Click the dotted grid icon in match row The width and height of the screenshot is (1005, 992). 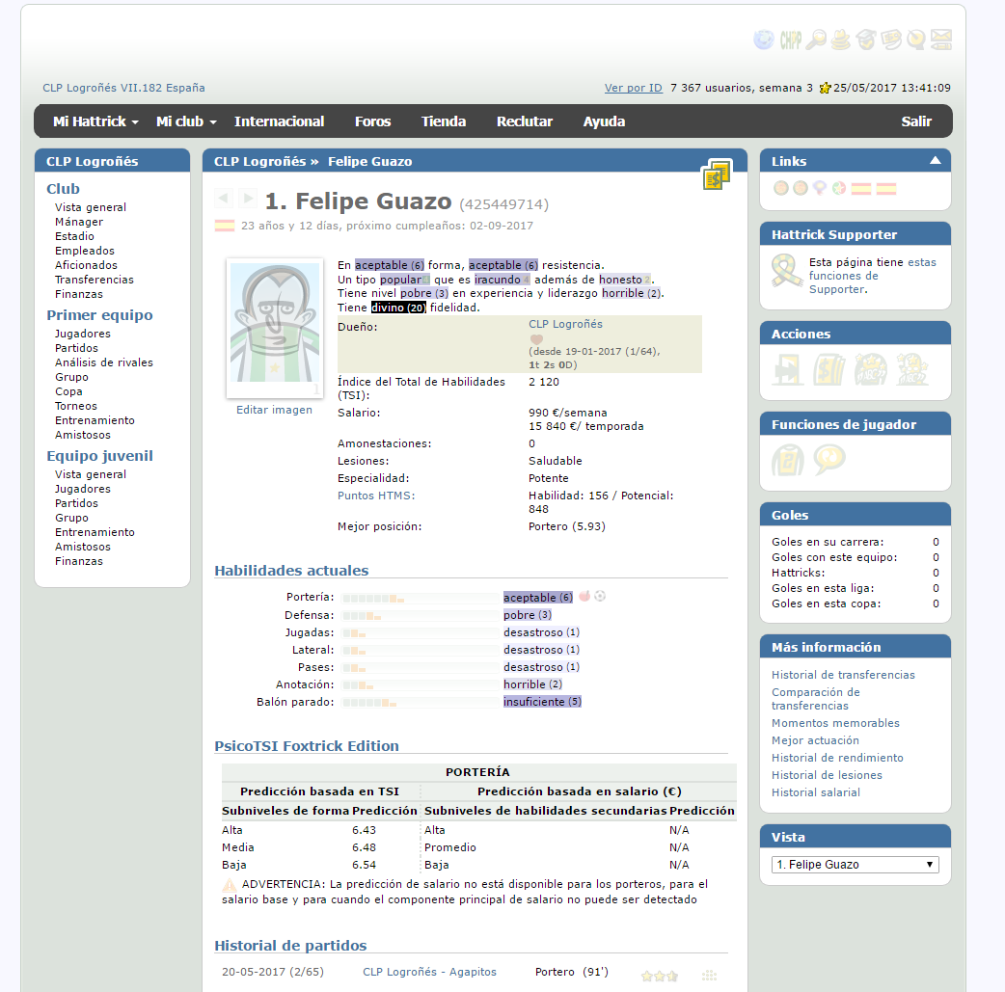click(x=709, y=976)
